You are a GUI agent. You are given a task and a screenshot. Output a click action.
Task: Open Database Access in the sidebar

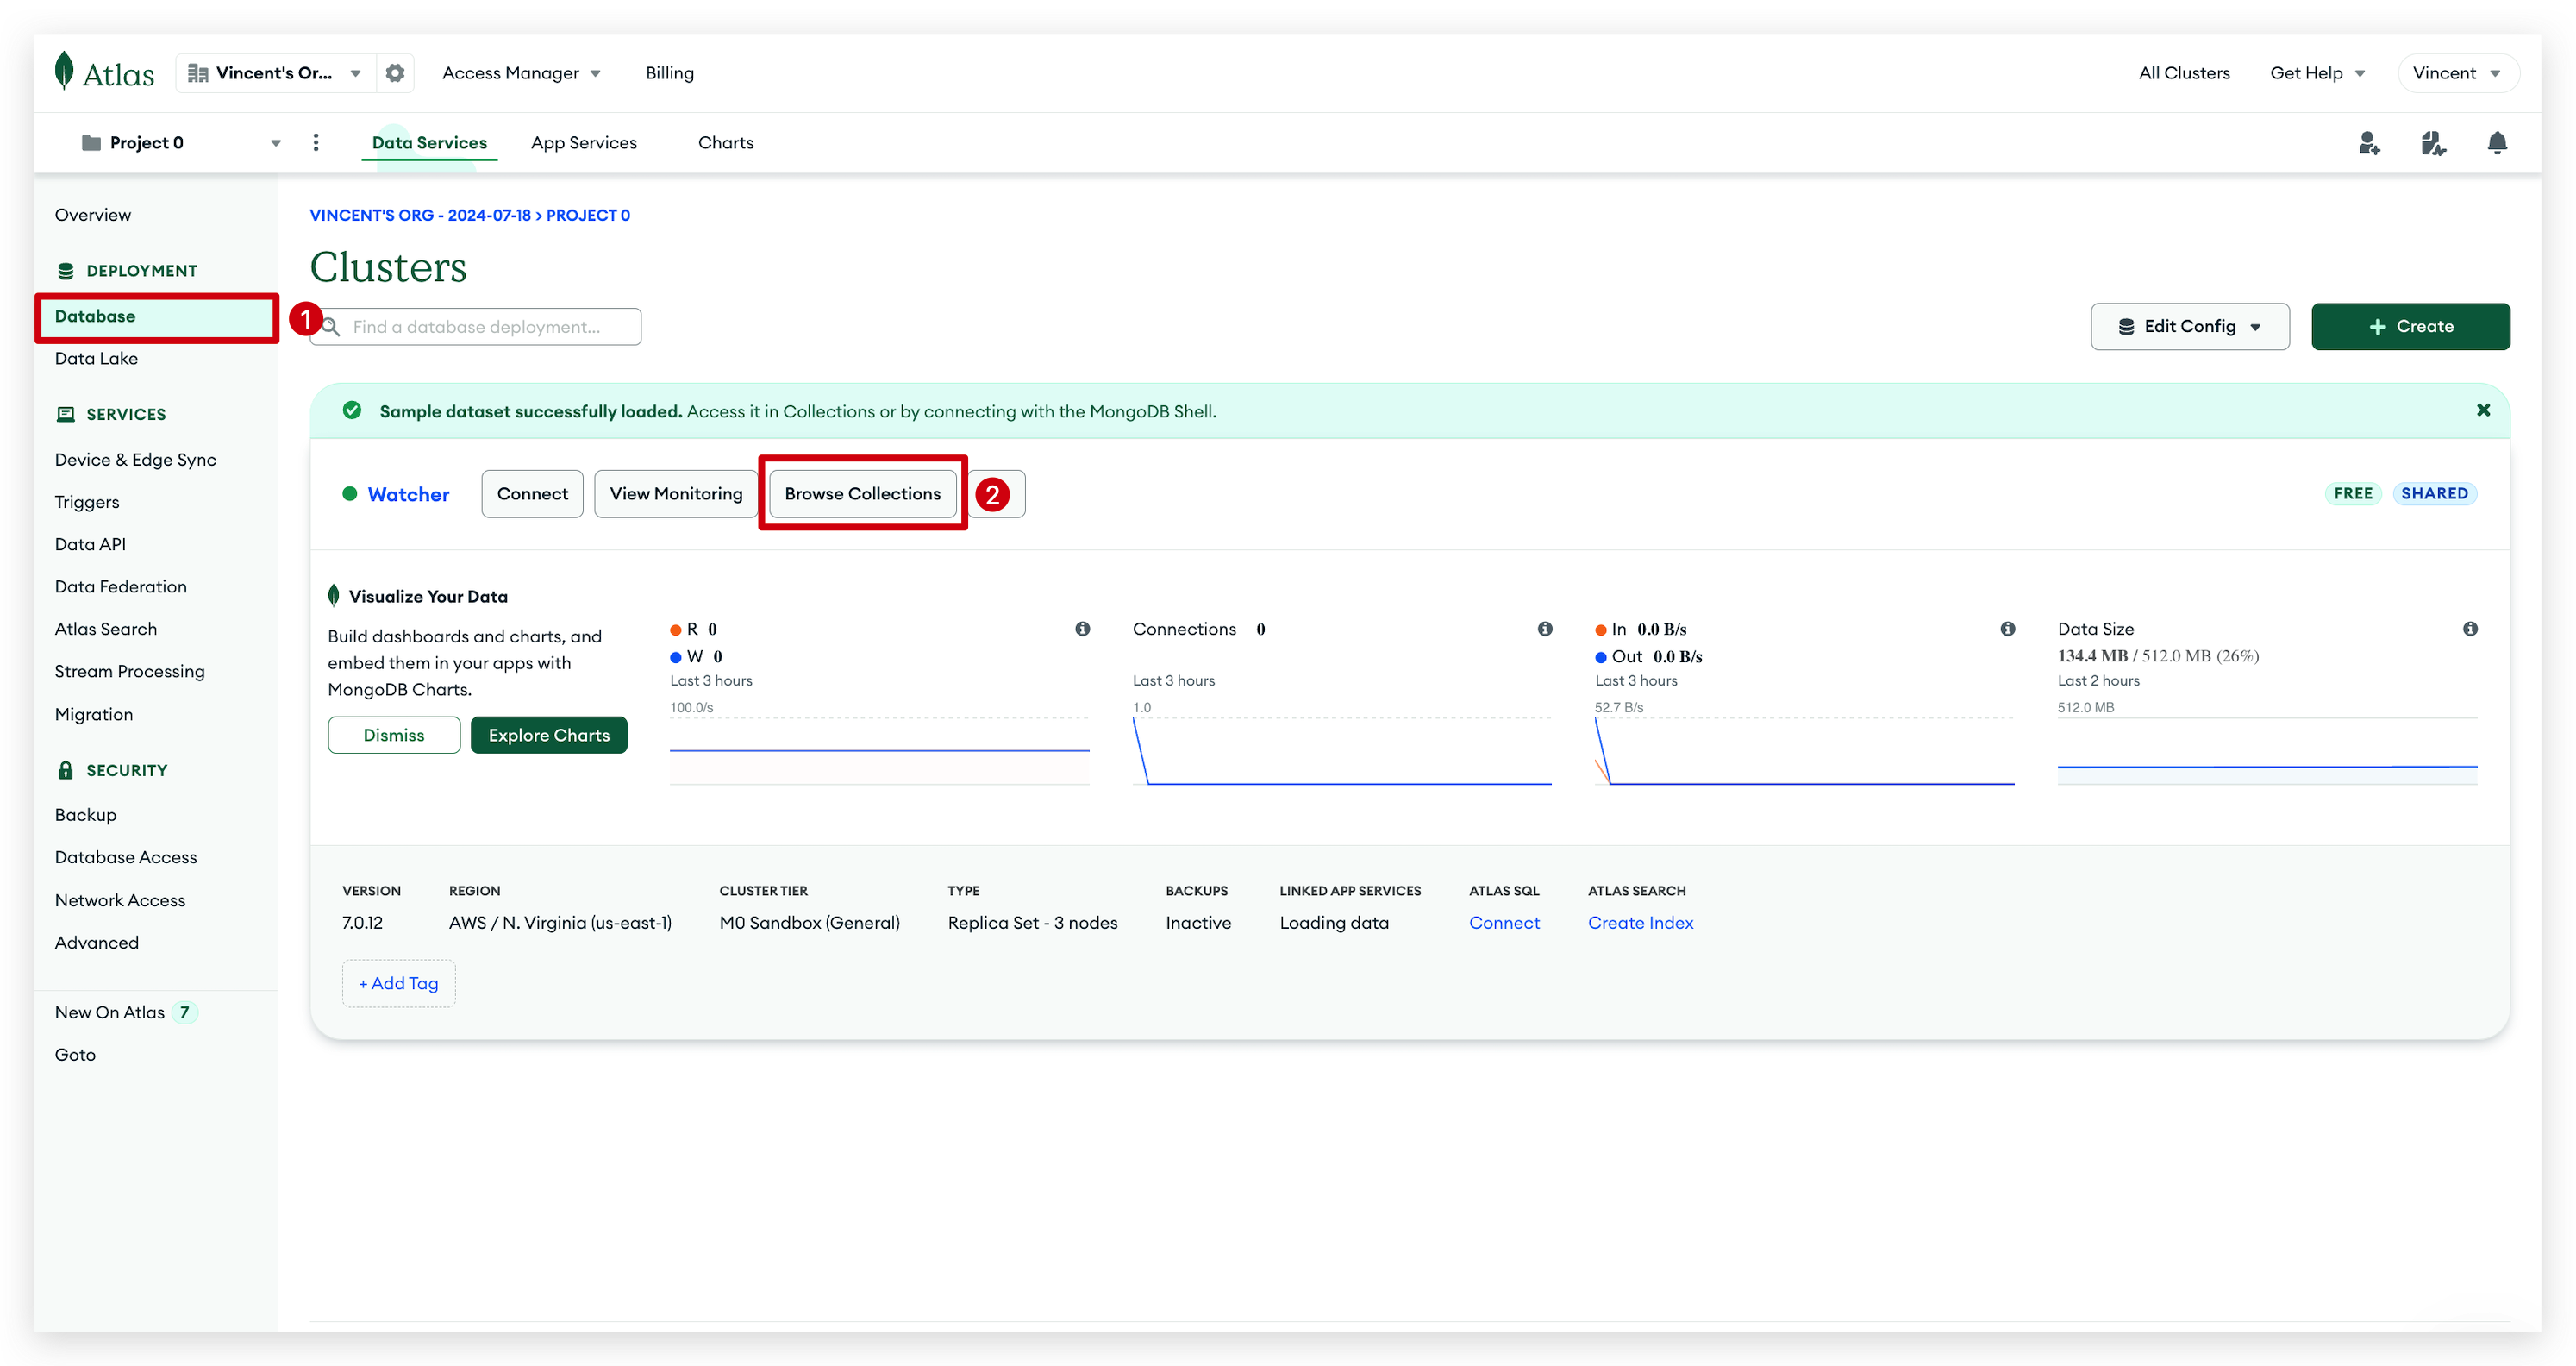click(126, 857)
